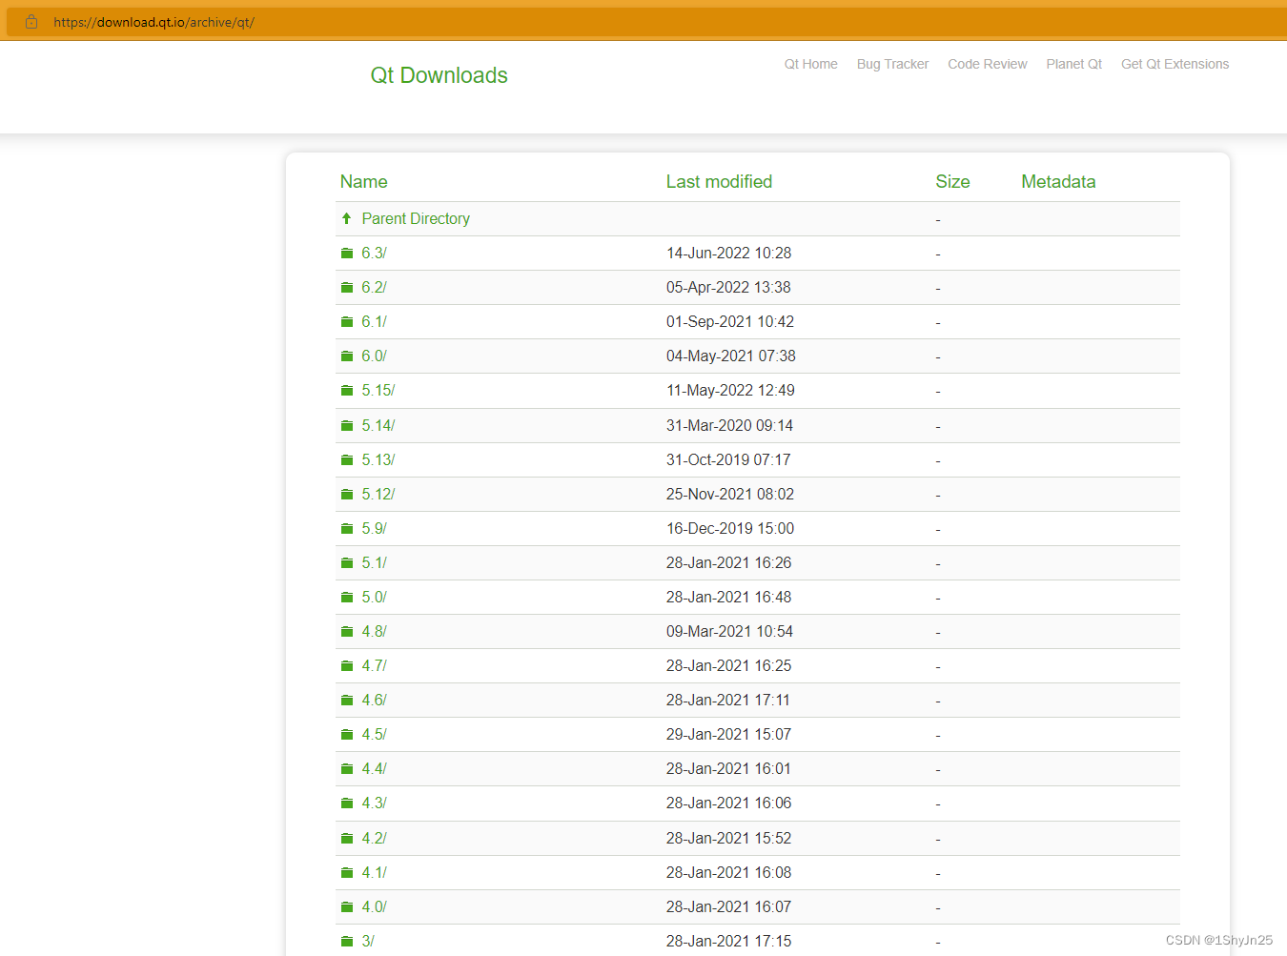Click the folder icon beside 5.0/
Image resolution: width=1287 pixels, height=956 pixels.
[347, 598]
